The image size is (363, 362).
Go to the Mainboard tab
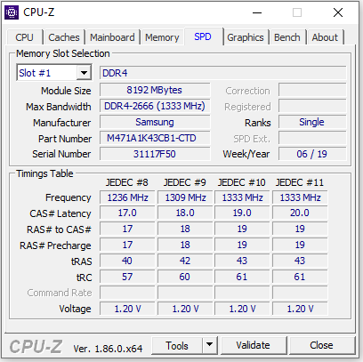[x=112, y=37]
